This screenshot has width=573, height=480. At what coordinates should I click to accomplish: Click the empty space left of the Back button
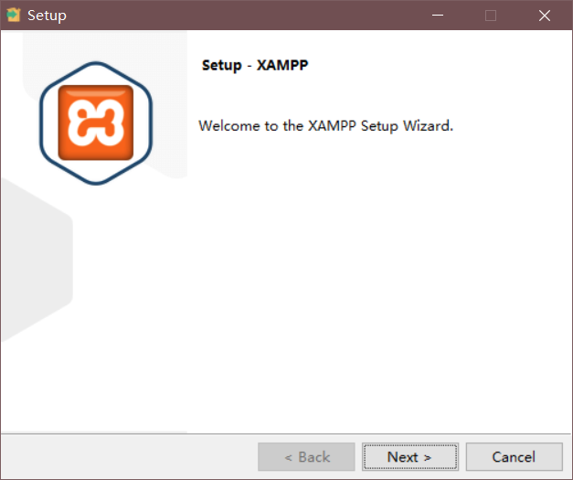128,457
